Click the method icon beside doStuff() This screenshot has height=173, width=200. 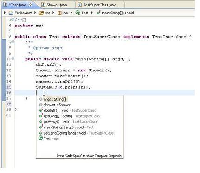(41, 110)
